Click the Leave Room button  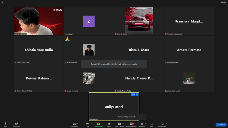pos(221,125)
